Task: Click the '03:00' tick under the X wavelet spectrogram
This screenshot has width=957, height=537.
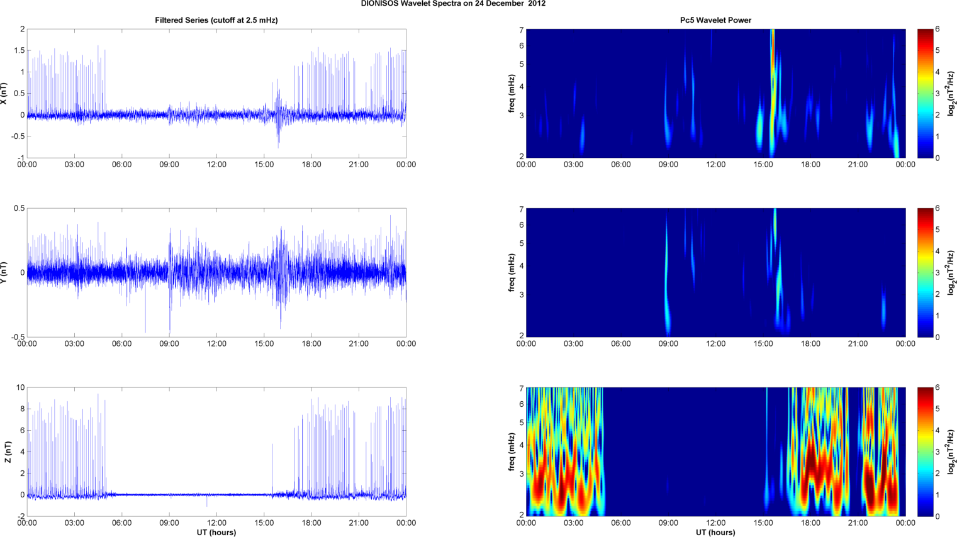Action: (573, 165)
